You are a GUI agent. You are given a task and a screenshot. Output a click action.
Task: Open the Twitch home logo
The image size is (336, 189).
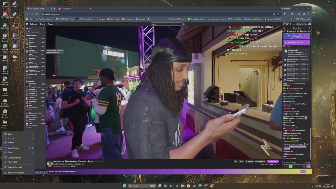point(27,24)
